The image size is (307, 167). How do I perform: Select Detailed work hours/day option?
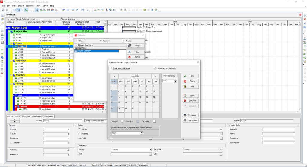(x=156, y=68)
